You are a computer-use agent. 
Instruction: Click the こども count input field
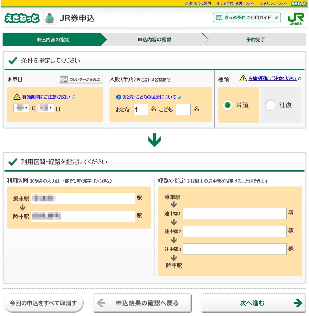point(183,109)
